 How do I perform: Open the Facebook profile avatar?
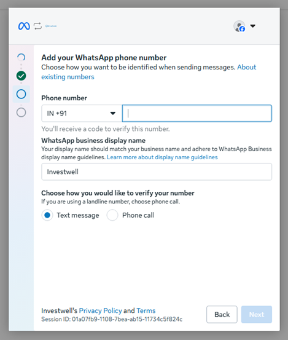pos(239,26)
